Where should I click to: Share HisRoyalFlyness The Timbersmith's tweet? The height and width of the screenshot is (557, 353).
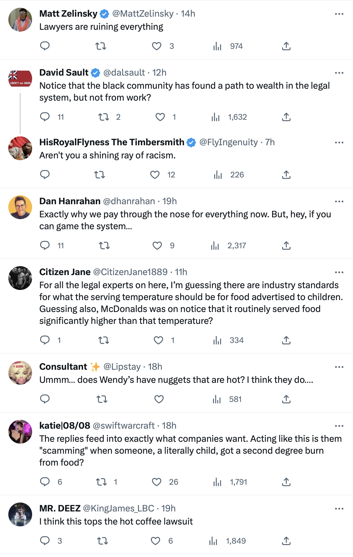tap(286, 175)
